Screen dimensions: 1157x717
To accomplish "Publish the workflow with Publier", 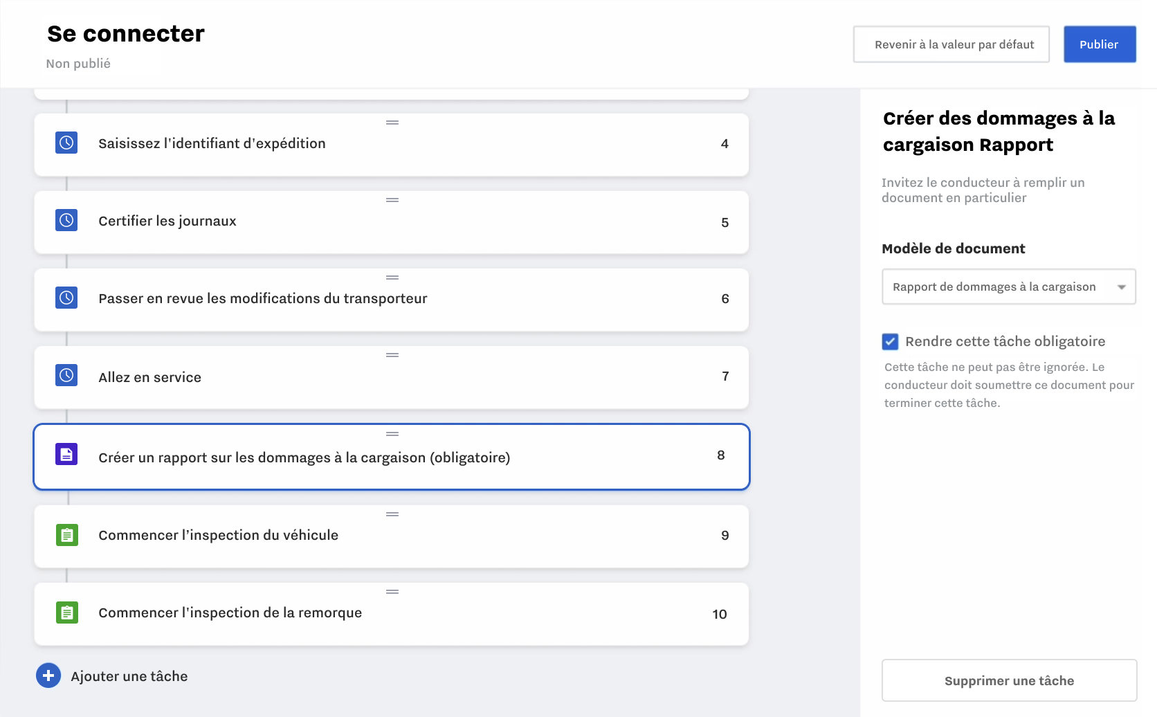I will 1099,44.
